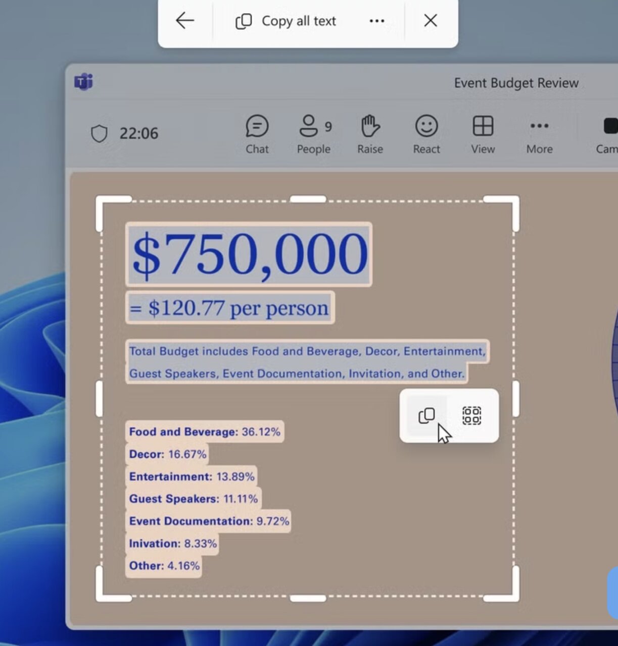The image size is (618, 646).
Task: Click the back arrow in text actions bar
Action: coord(185,21)
